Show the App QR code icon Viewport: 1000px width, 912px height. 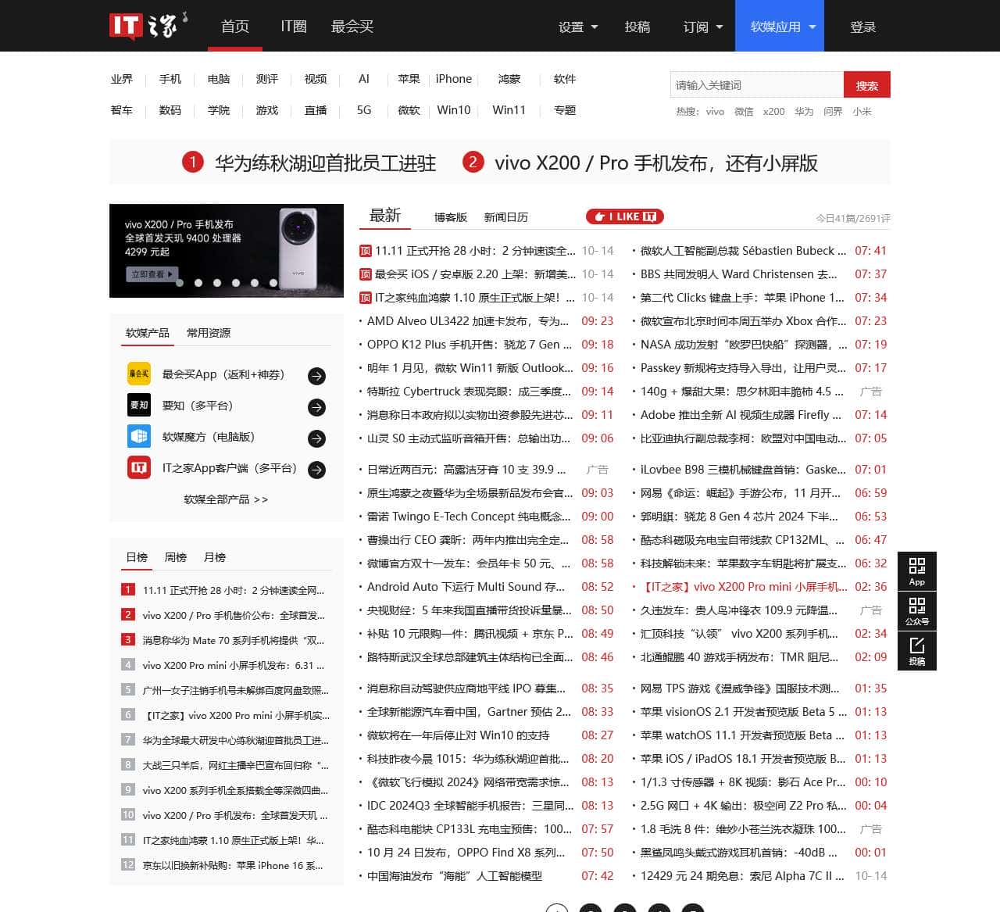tap(917, 571)
